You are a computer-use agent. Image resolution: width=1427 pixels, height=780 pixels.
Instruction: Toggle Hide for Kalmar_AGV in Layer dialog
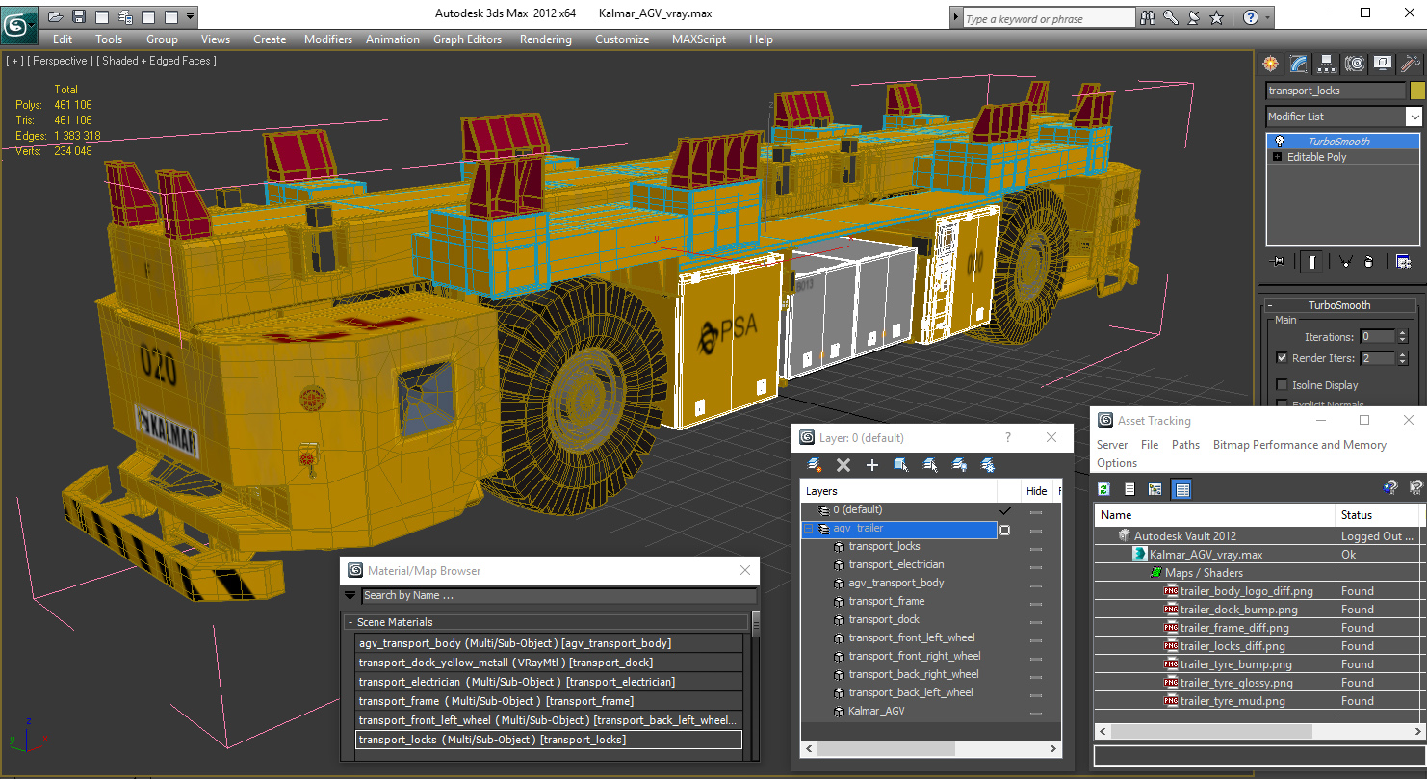(1036, 712)
